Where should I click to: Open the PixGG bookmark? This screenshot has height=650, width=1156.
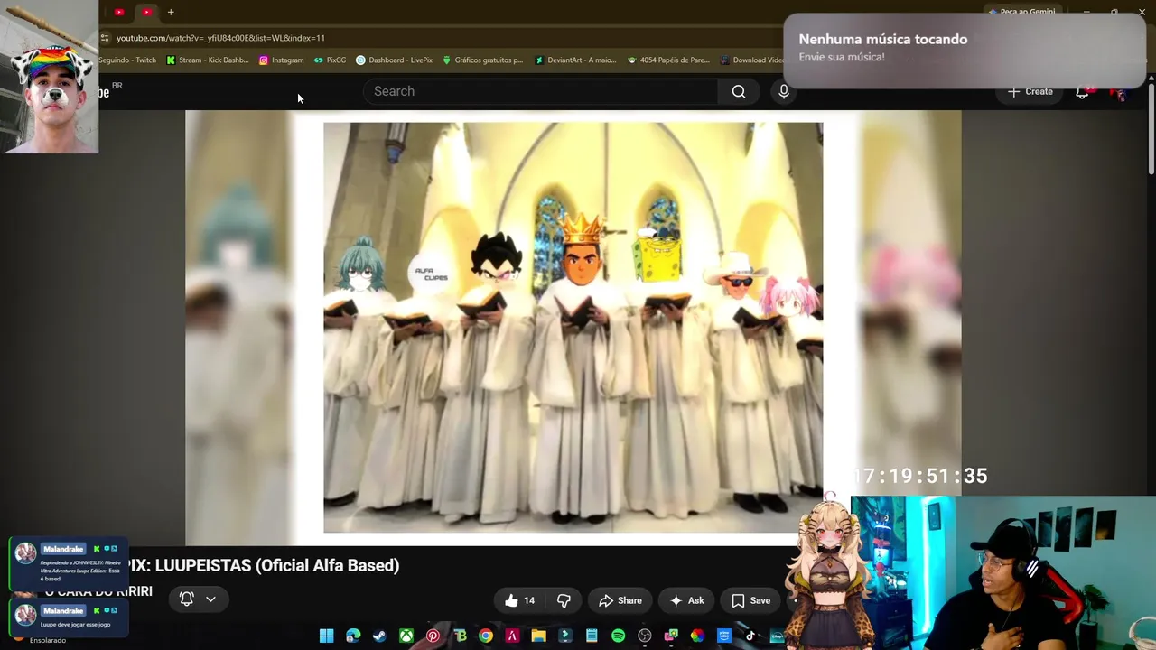(330, 60)
